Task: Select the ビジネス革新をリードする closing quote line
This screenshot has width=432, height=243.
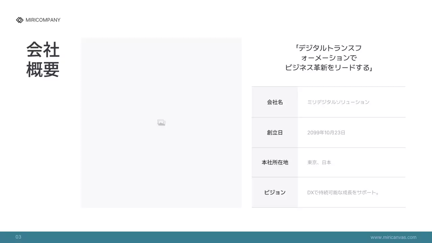Action: click(x=329, y=67)
